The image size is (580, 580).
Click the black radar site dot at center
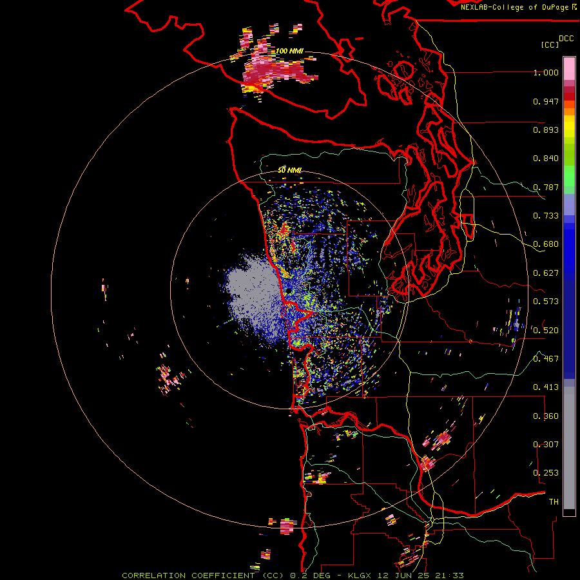[289, 291]
